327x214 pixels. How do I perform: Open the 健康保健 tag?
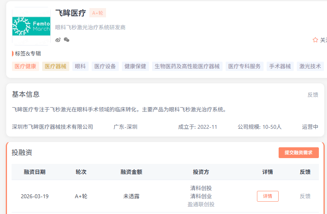[135, 66]
